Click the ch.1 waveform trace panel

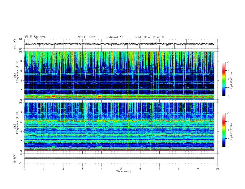point(121,44)
